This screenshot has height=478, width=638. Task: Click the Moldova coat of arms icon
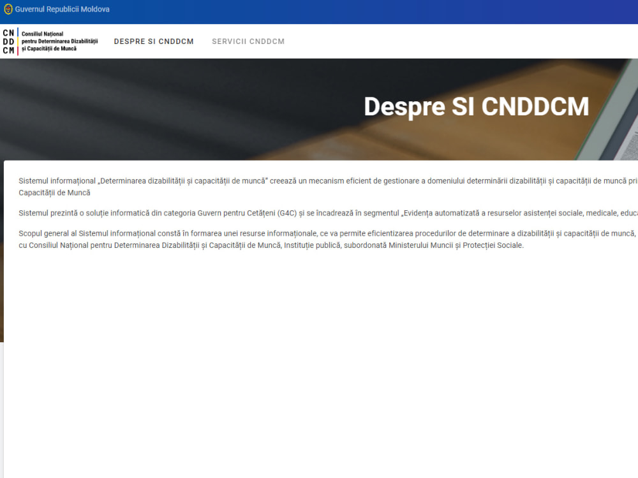pos(8,9)
